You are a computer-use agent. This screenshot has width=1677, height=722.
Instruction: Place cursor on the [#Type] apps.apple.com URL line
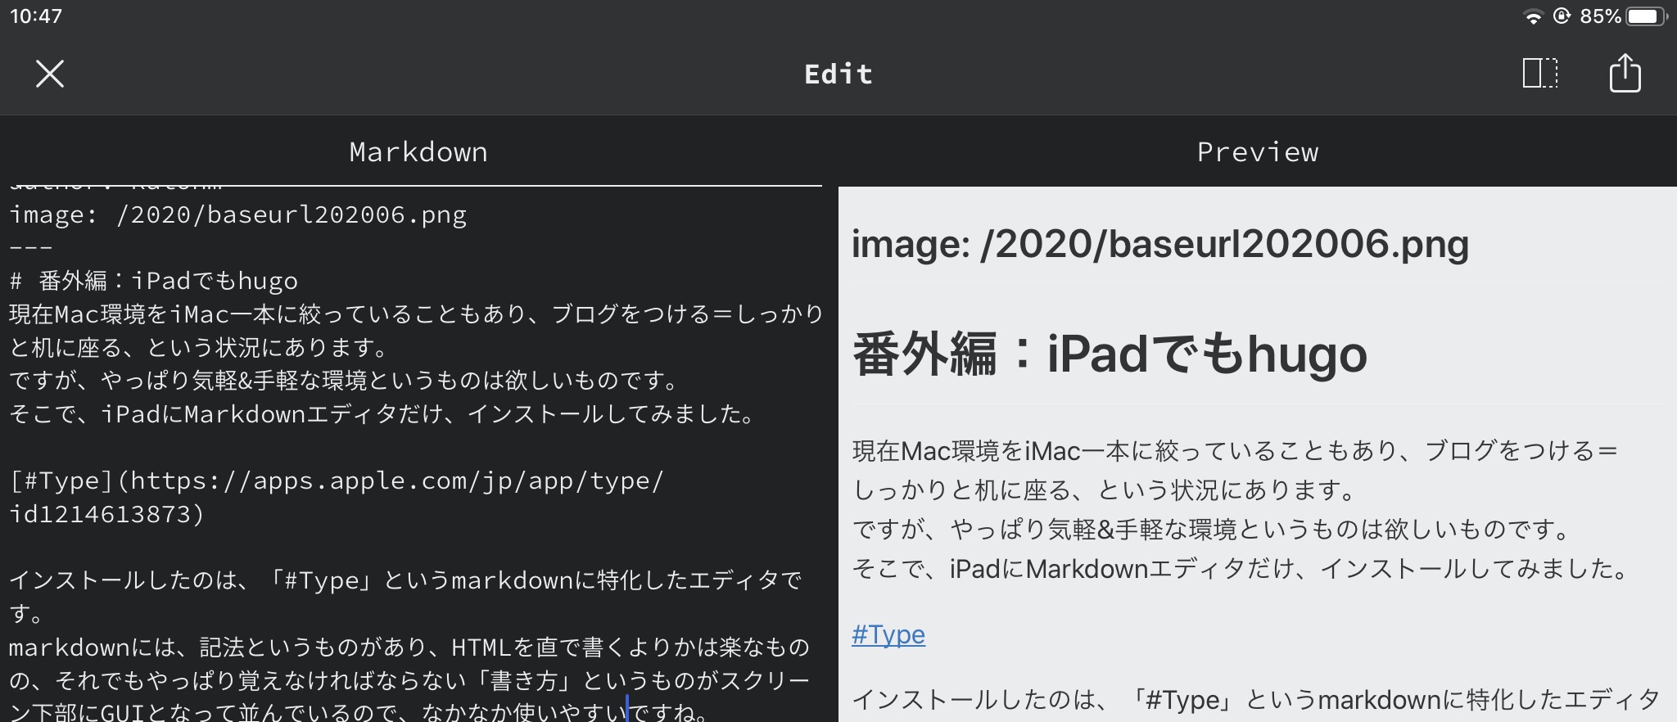click(336, 481)
